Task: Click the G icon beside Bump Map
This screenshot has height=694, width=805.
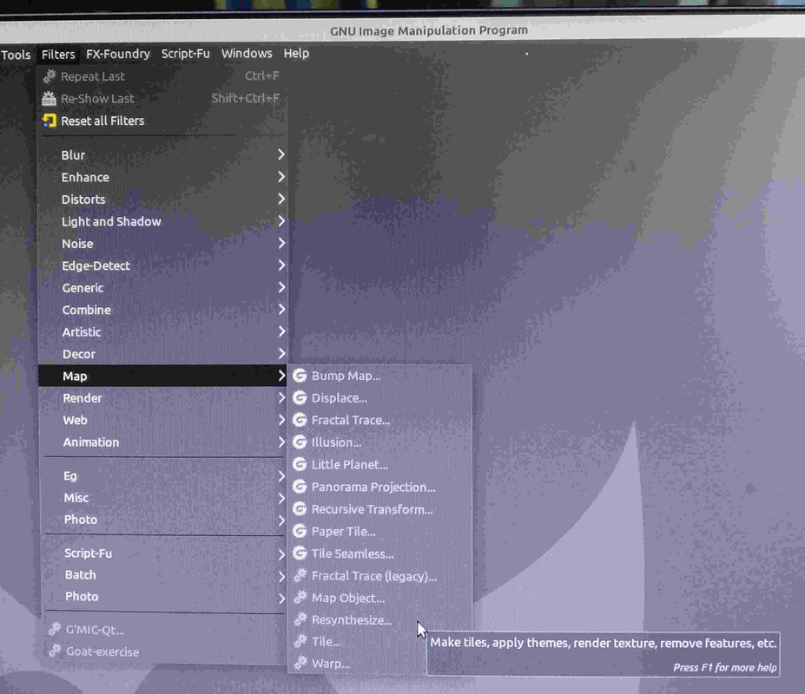Action: point(300,376)
